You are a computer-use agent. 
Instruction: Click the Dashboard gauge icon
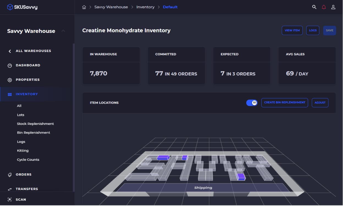(x=10, y=65)
